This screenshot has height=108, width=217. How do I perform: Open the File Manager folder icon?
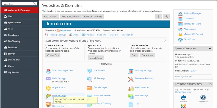(x=90, y=88)
